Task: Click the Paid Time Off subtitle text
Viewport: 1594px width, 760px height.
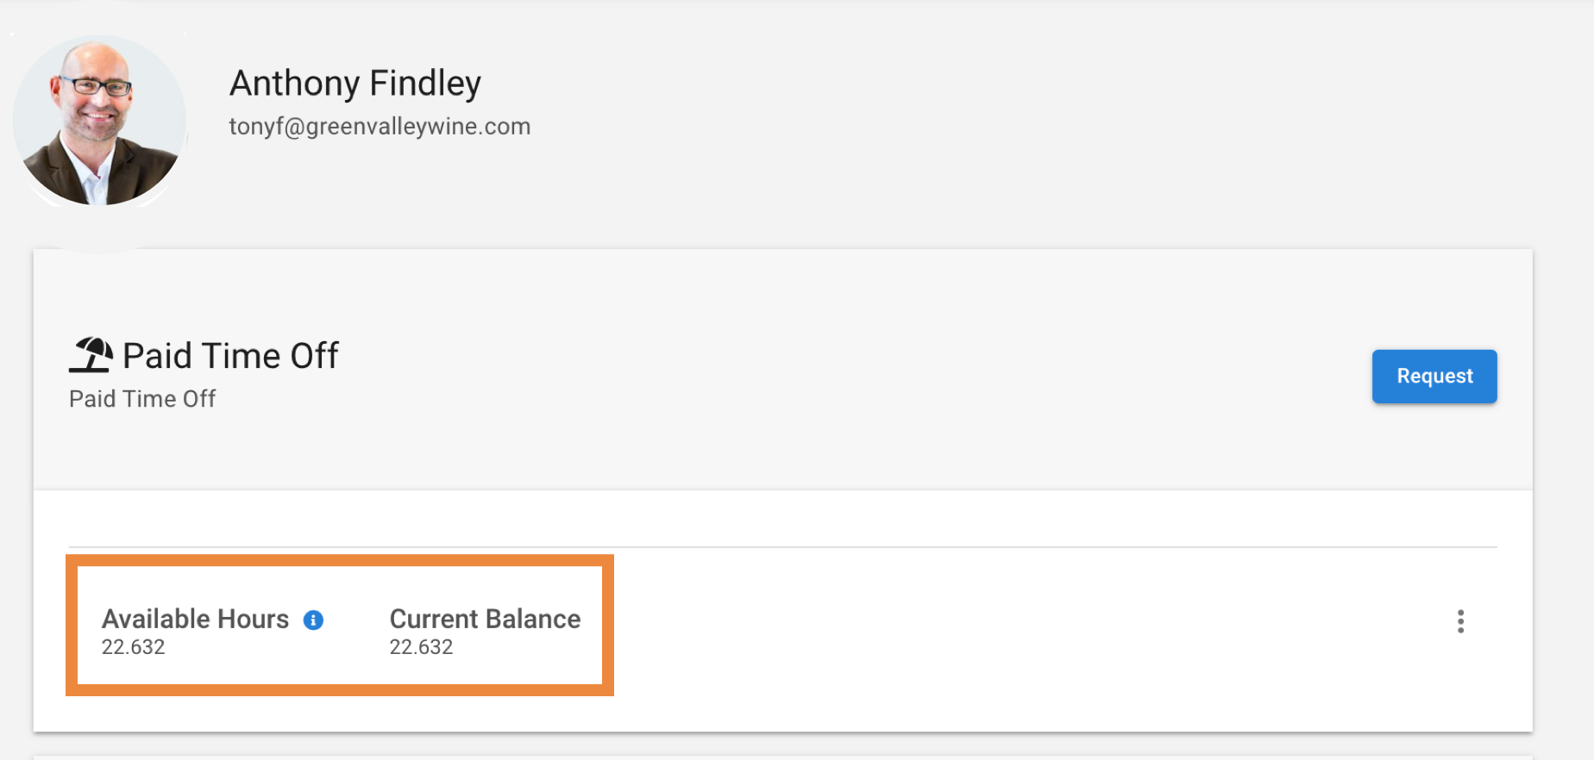Action: click(x=142, y=399)
